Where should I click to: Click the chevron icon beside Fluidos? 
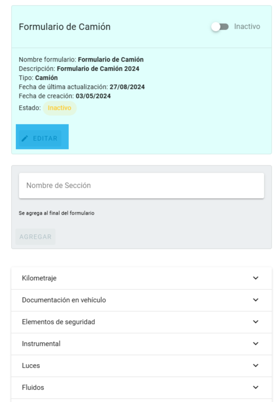coord(255,387)
